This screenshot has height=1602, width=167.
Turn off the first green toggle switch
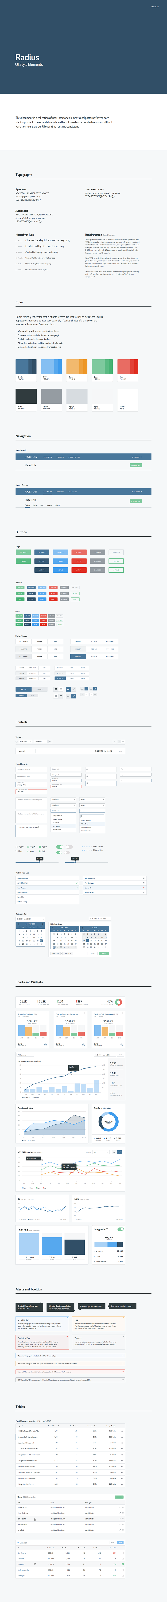[60, 846]
